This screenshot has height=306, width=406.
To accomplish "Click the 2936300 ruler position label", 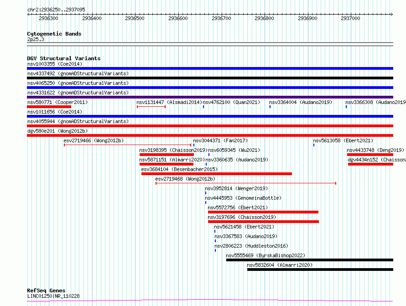I will (48, 18).
